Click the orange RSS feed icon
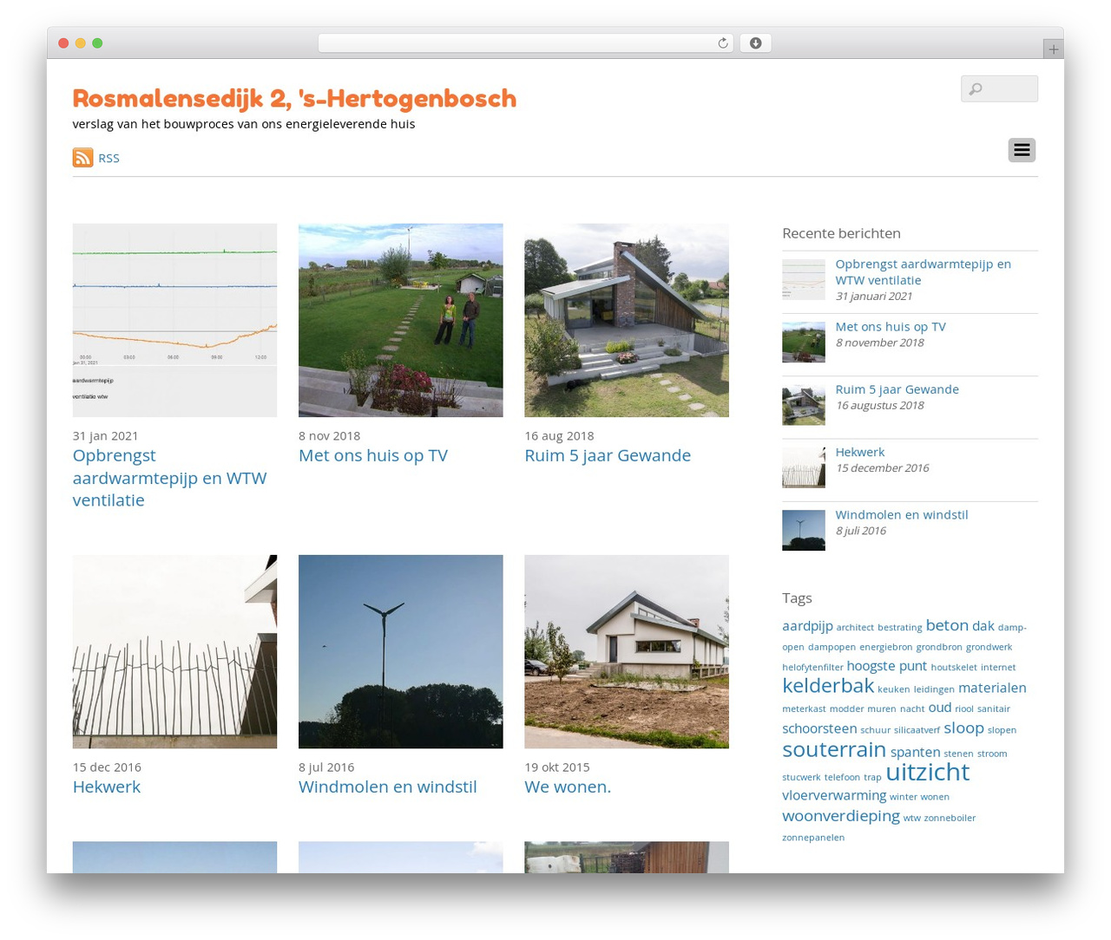The height and width of the screenshot is (940, 1111). point(82,157)
